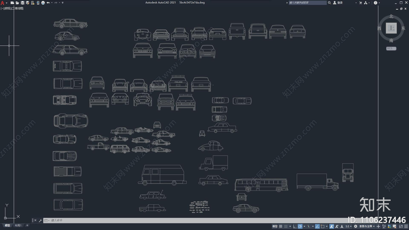Click the 登录 sign-in button

coord(338,3)
